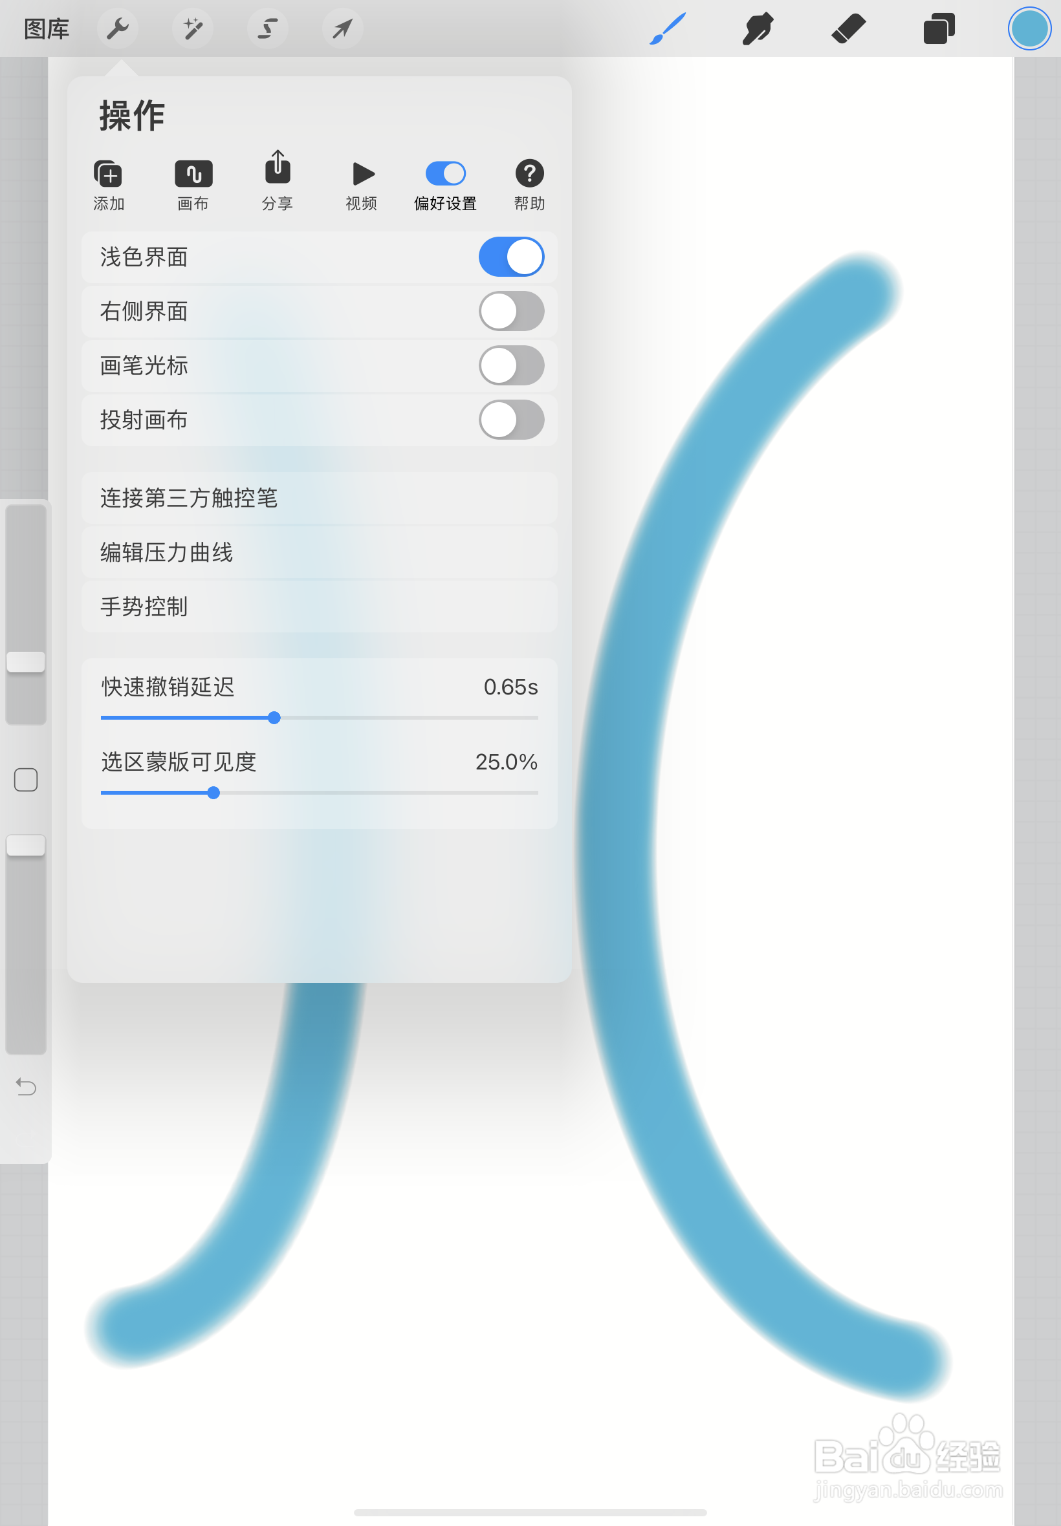This screenshot has width=1061, height=1526.
Task: Open 编辑压力曲线 option
Action: (x=319, y=552)
